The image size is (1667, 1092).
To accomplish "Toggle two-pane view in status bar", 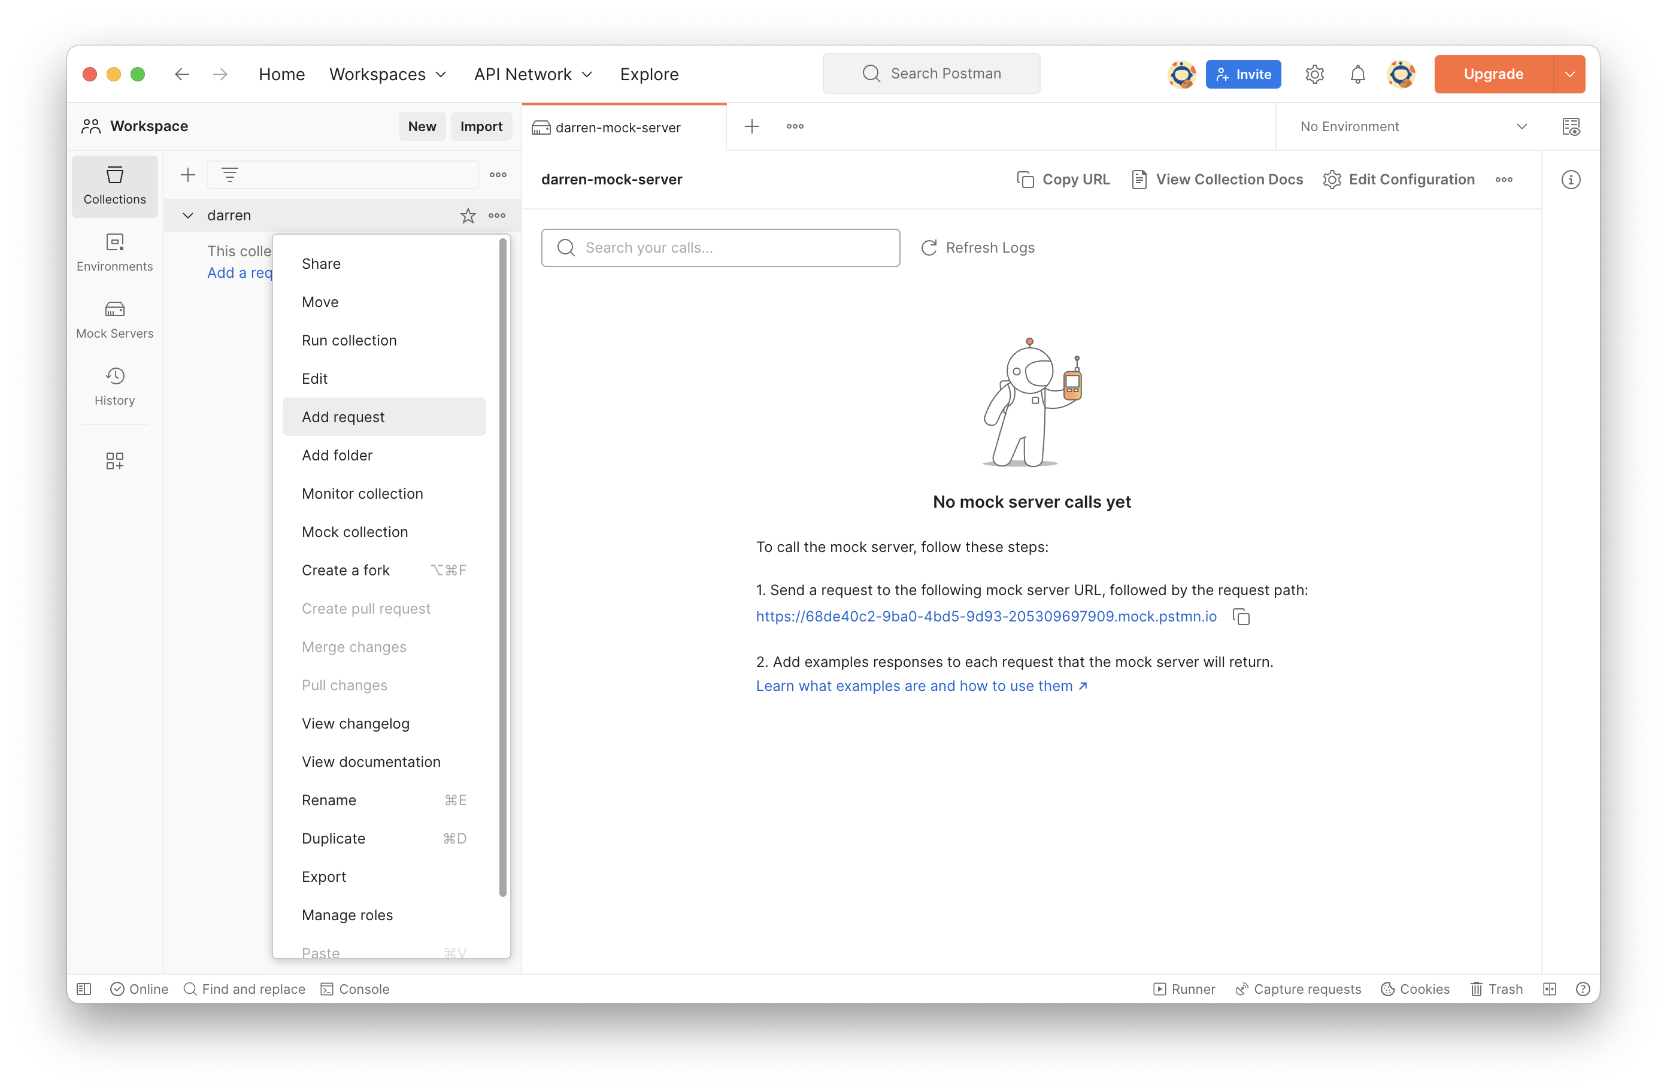I will tap(1549, 989).
